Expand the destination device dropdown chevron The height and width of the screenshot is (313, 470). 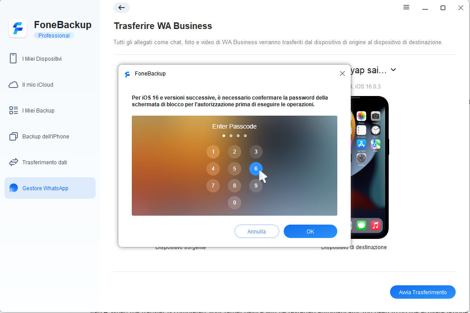coord(393,70)
